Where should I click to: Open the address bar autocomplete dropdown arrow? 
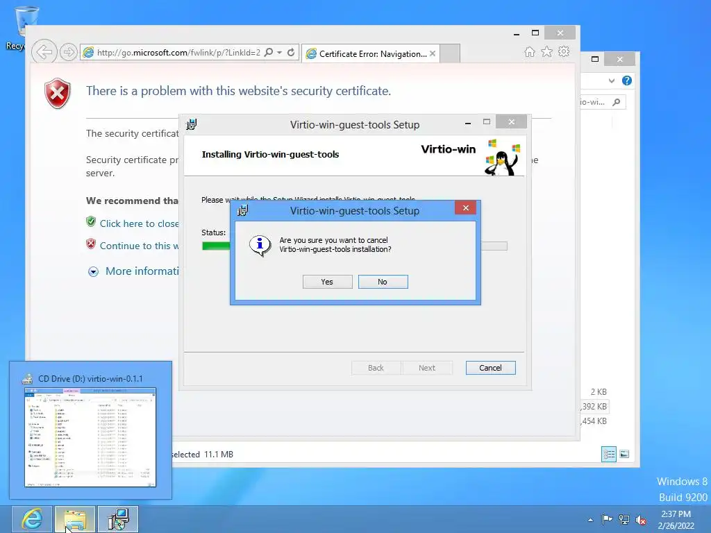click(279, 53)
